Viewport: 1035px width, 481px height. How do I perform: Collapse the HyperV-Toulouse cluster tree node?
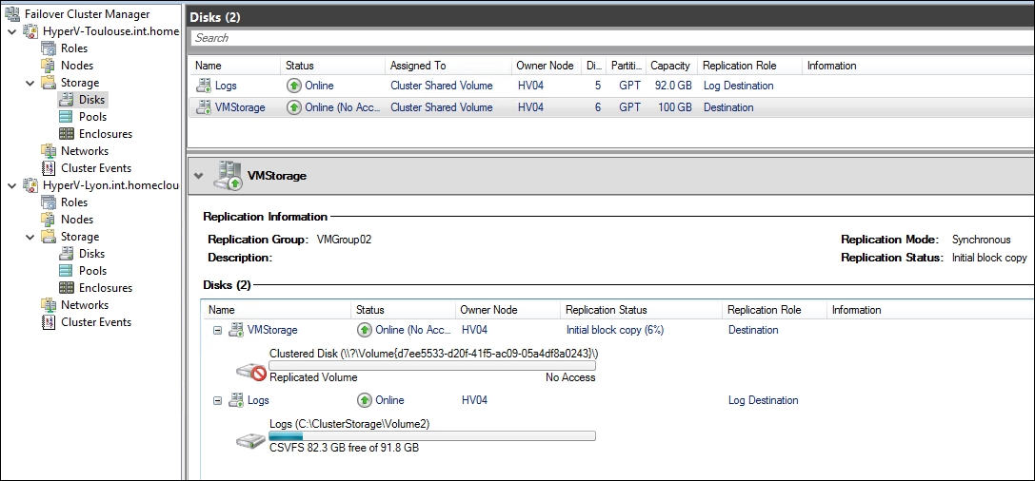[10, 31]
